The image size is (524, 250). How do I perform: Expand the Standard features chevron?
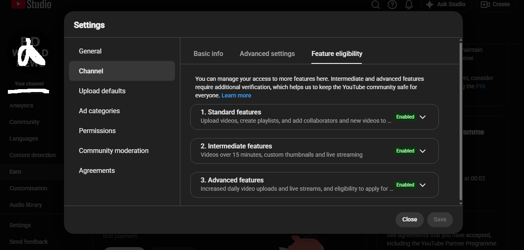click(423, 117)
